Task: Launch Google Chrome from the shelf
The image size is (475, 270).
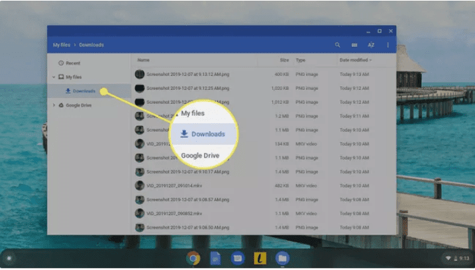Action: click(x=193, y=257)
